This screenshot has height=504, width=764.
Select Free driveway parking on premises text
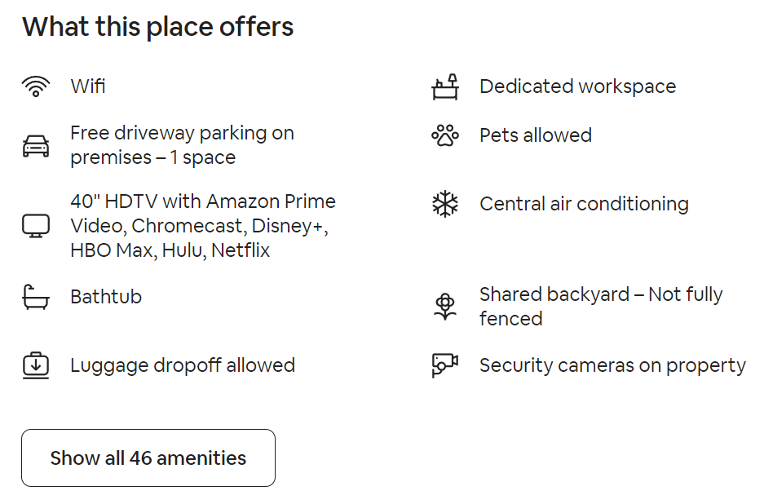click(182, 145)
